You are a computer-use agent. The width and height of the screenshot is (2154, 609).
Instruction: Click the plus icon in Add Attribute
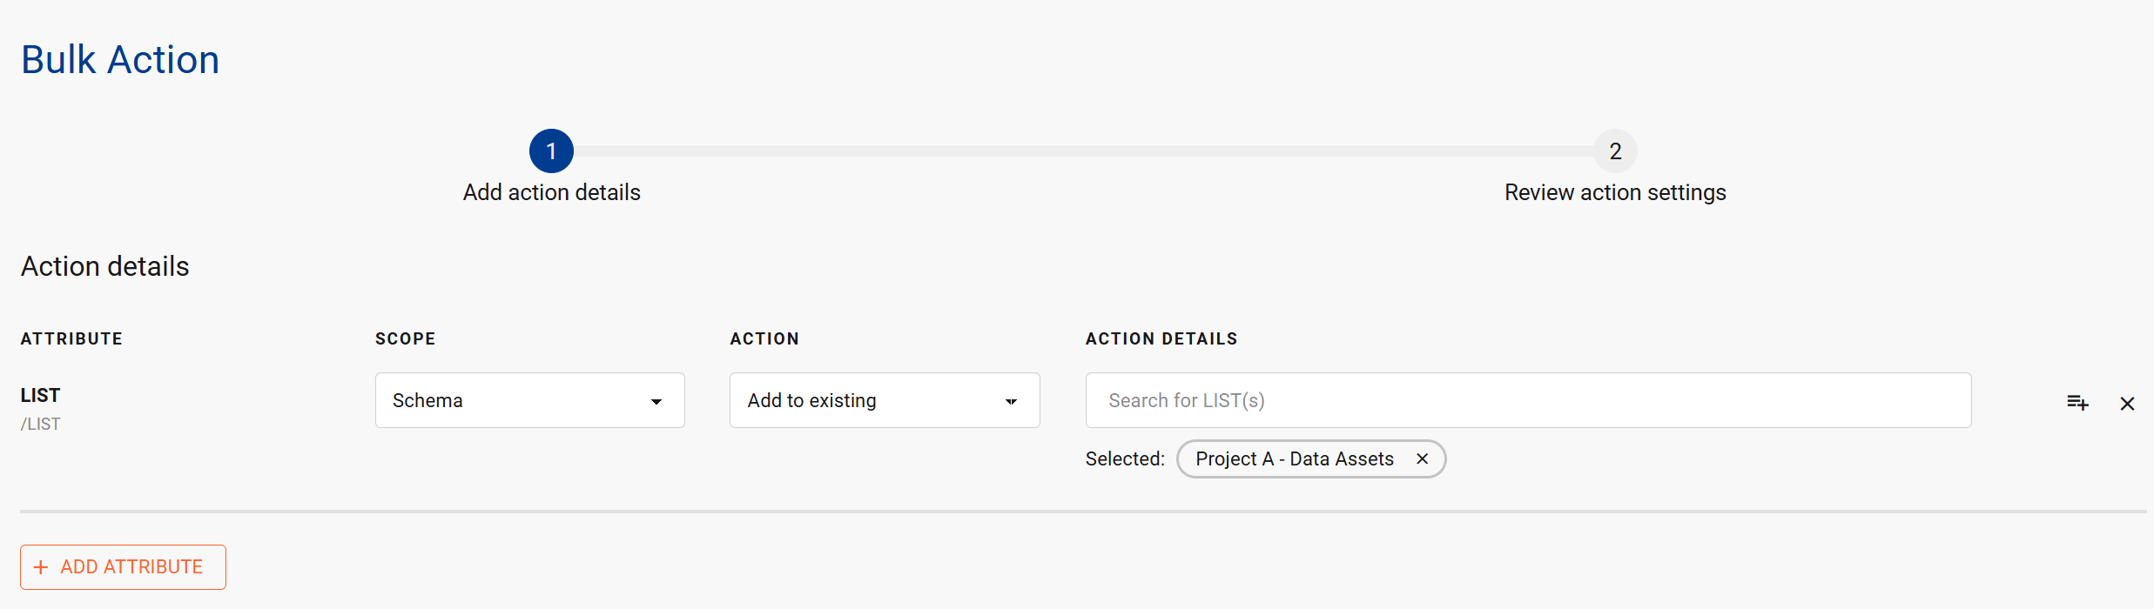tap(41, 567)
